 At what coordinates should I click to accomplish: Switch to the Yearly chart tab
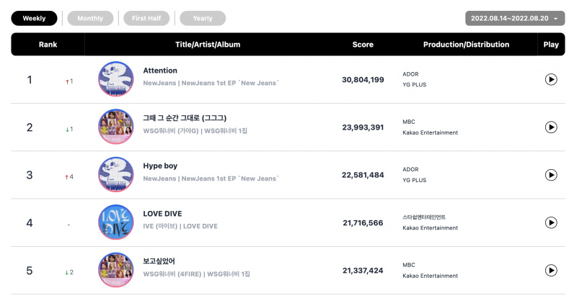pyautogui.click(x=203, y=19)
